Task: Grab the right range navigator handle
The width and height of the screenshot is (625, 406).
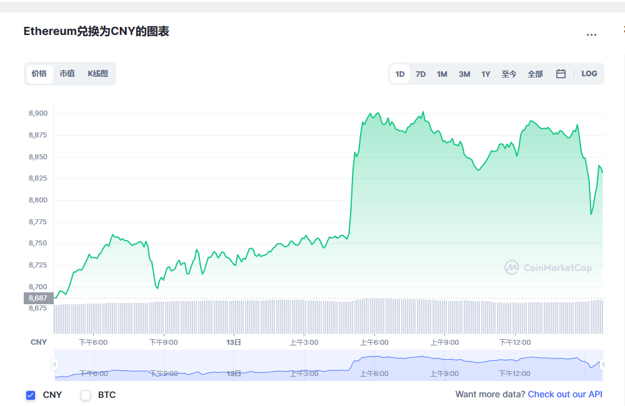Action: pyautogui.click(x=602, y=365)
